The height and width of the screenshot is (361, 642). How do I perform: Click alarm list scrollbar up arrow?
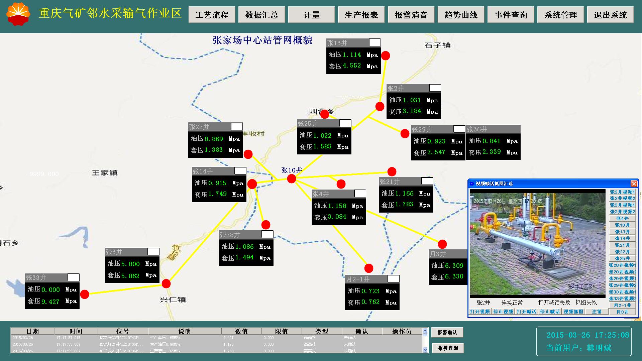pos(425,331)
